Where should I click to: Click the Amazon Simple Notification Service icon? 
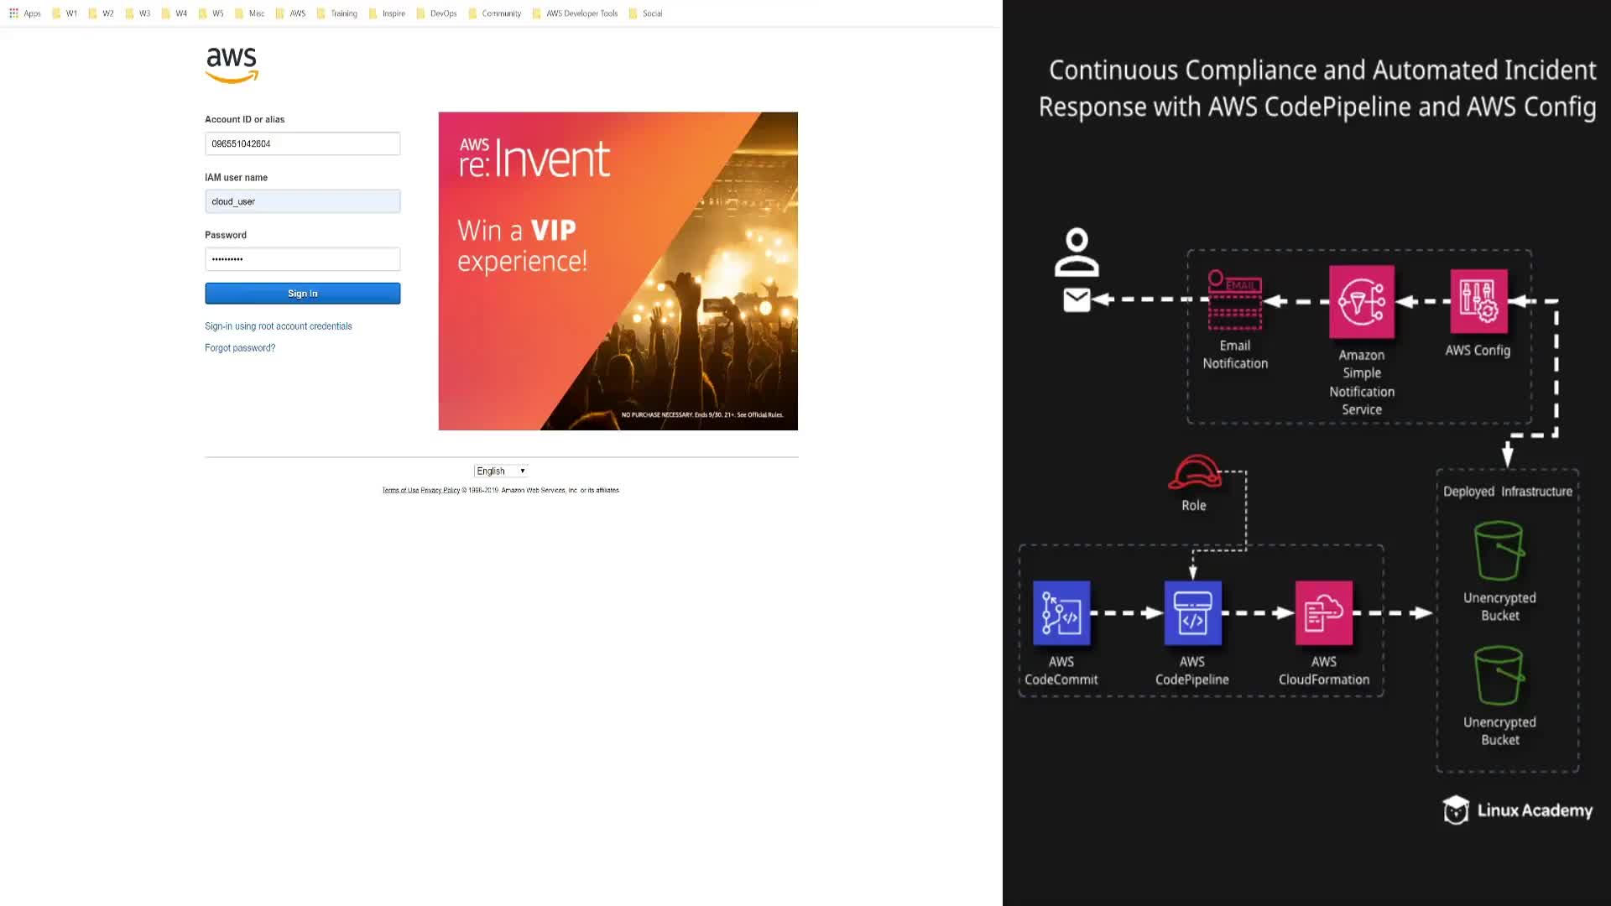point(1361,302)
